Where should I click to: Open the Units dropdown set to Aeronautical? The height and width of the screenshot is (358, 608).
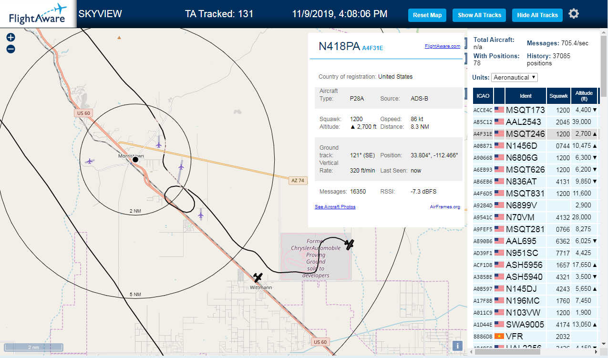515,77
